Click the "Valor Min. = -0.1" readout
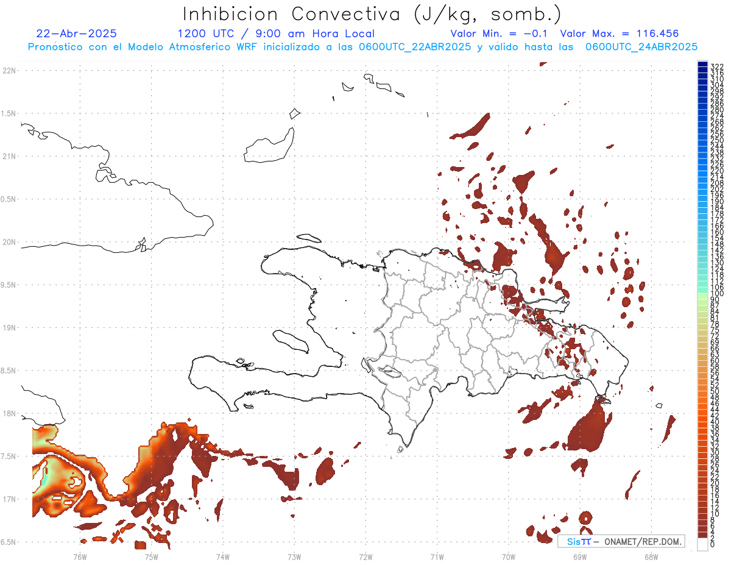 click(500, 34)
